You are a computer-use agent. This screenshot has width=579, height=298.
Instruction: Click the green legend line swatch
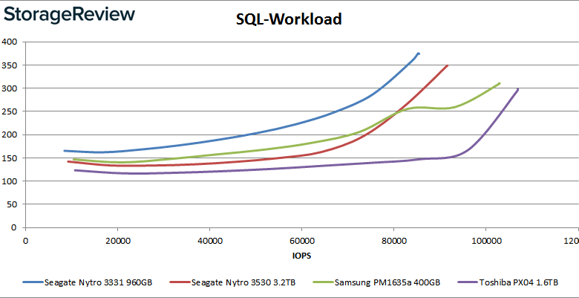point(323,282)
